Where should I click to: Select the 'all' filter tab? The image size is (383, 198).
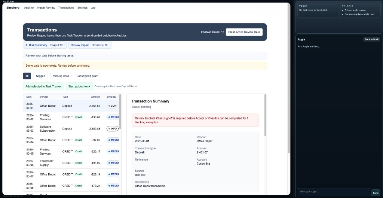click(x=27, y=76)
